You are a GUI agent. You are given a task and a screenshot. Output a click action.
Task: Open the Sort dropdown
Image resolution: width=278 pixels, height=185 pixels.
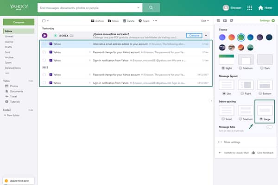tap(205, 21)
